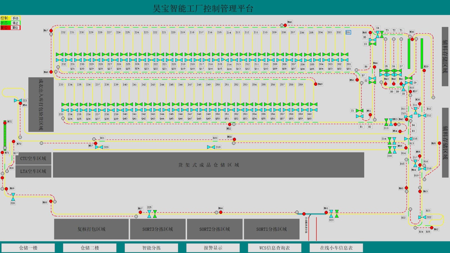Select the S22 valve symbol
The image size is (450, 253).
tap(422, 217)
